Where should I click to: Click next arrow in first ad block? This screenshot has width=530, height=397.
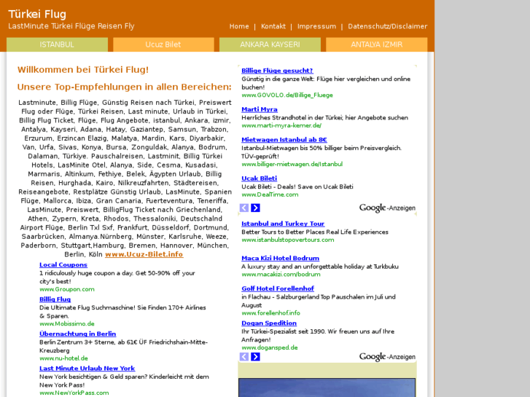click(256, 208)
